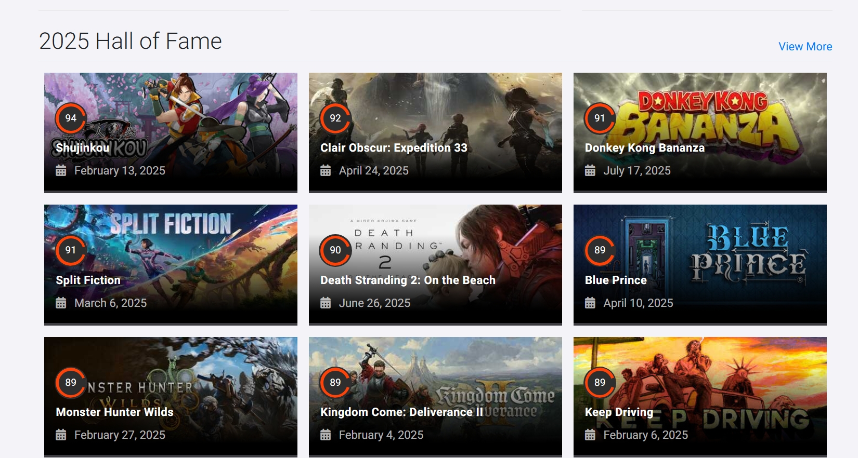
Task: Click the Death Stranding 2 score badge 90
Action: pos(335,250)
